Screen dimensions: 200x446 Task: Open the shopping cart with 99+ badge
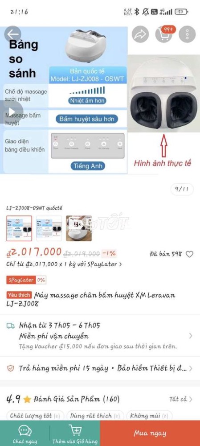coord(164,34)
